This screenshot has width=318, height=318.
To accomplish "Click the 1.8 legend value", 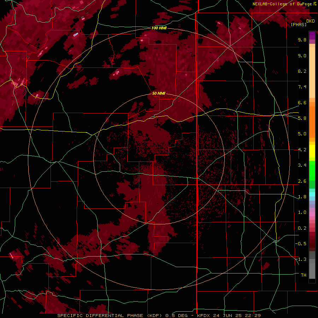I will [302, 197].
